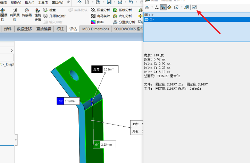This screenshot has width=250, height=163.
Task: Open the 插入(I) menu
Action: click(30, 2)
